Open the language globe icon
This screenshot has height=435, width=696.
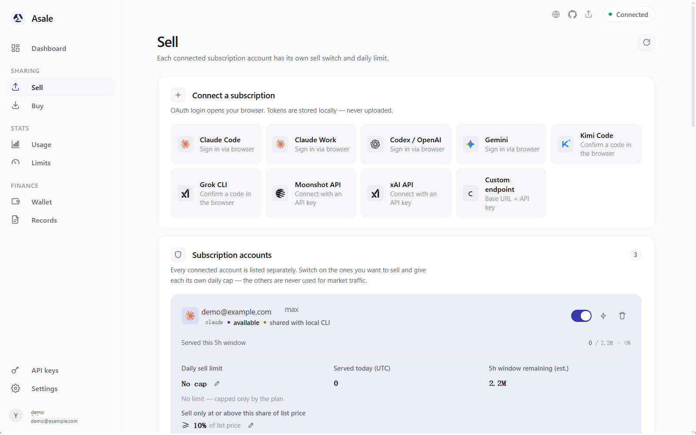[556, 14]
